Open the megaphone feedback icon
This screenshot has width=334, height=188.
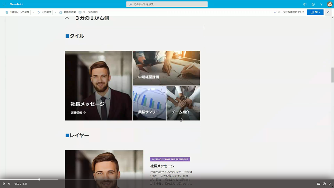(305, 4)
